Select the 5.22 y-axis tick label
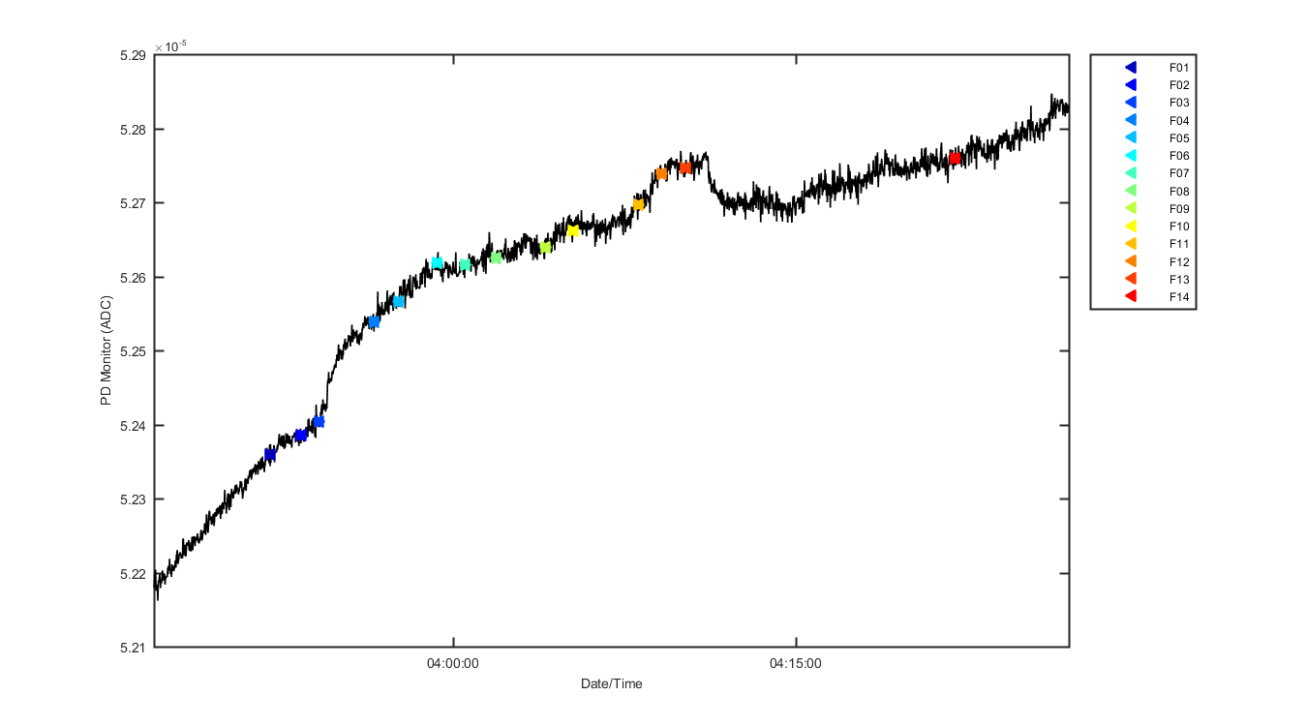Screen dimensions: 1307x726 coord(133,574)
